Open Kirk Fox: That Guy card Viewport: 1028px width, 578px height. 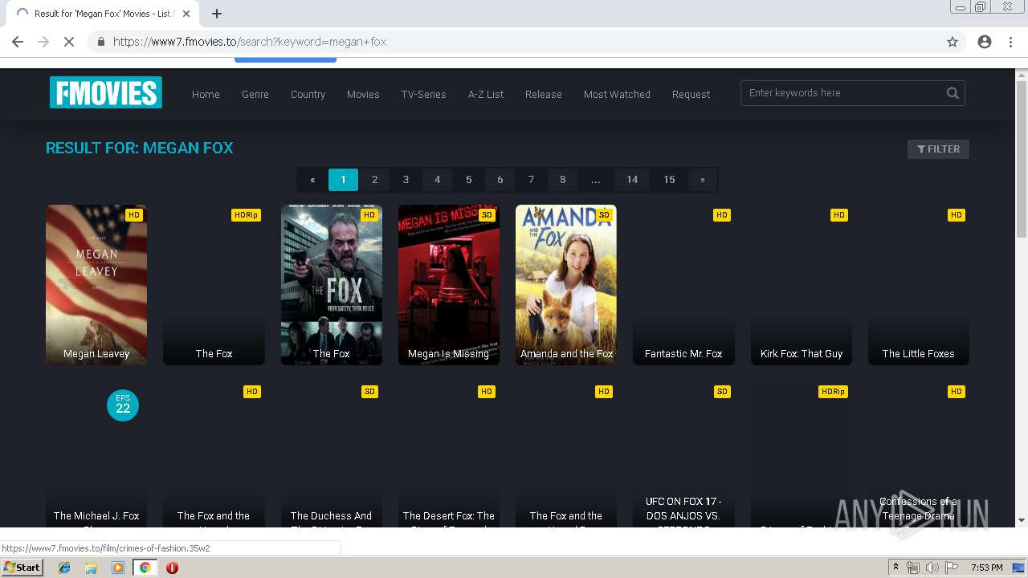(801, 285)
